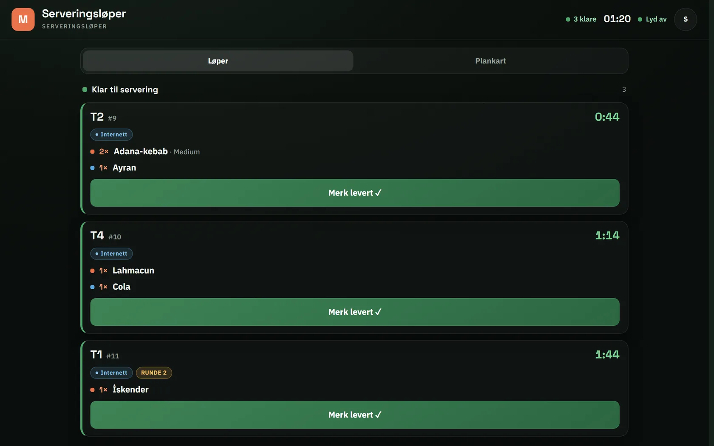Screen dimensions: 714x446
Task: Toggle the Lyd av sound setting
Action: pyautogui.click(x=652, y=19)
